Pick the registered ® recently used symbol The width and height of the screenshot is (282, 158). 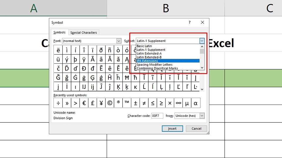point(118,103)
